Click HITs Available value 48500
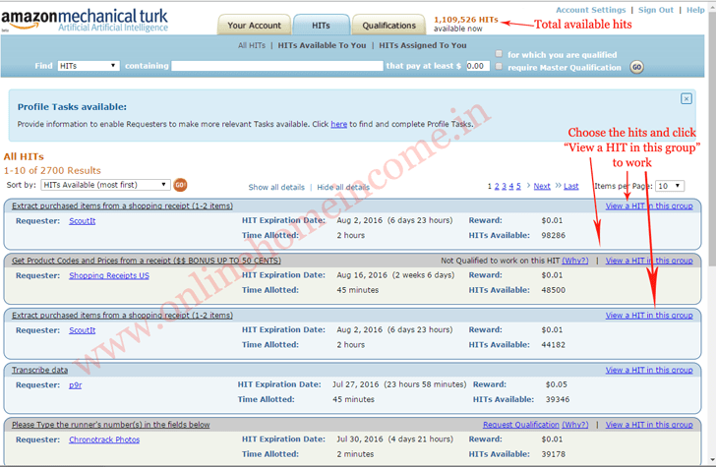The image size is (716, 467). click(x=553, y=290)
